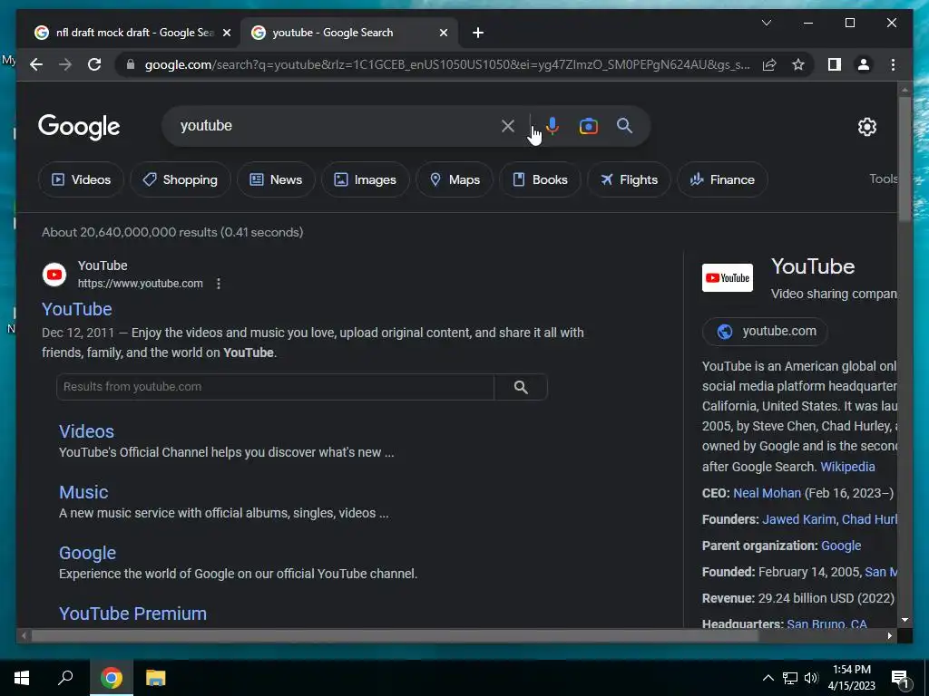
Task: Select the Flights filter chip
Action: [629, 179]
